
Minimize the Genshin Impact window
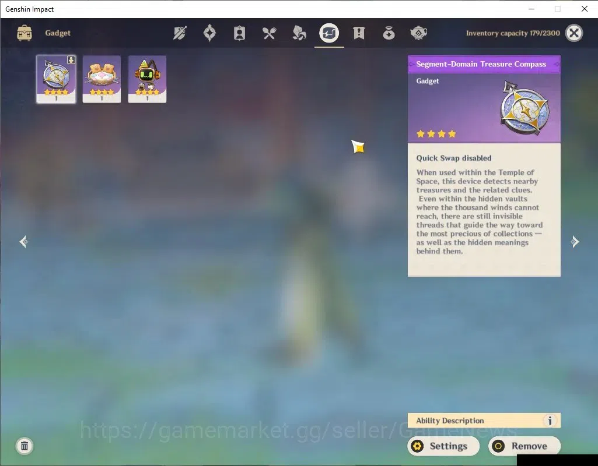point(531,9)
